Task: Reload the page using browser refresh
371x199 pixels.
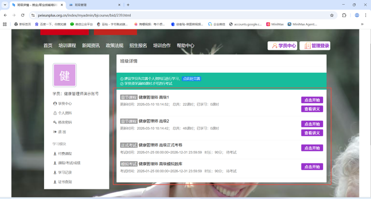Action: pos(23,15)
